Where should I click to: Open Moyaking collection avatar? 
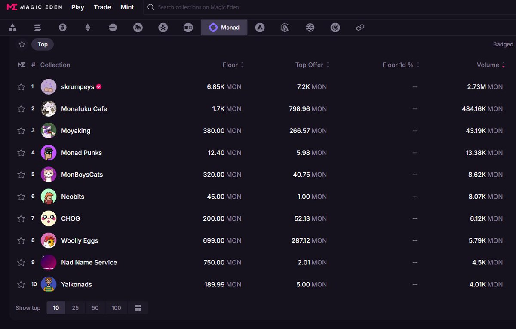click(x=49, y=131)
